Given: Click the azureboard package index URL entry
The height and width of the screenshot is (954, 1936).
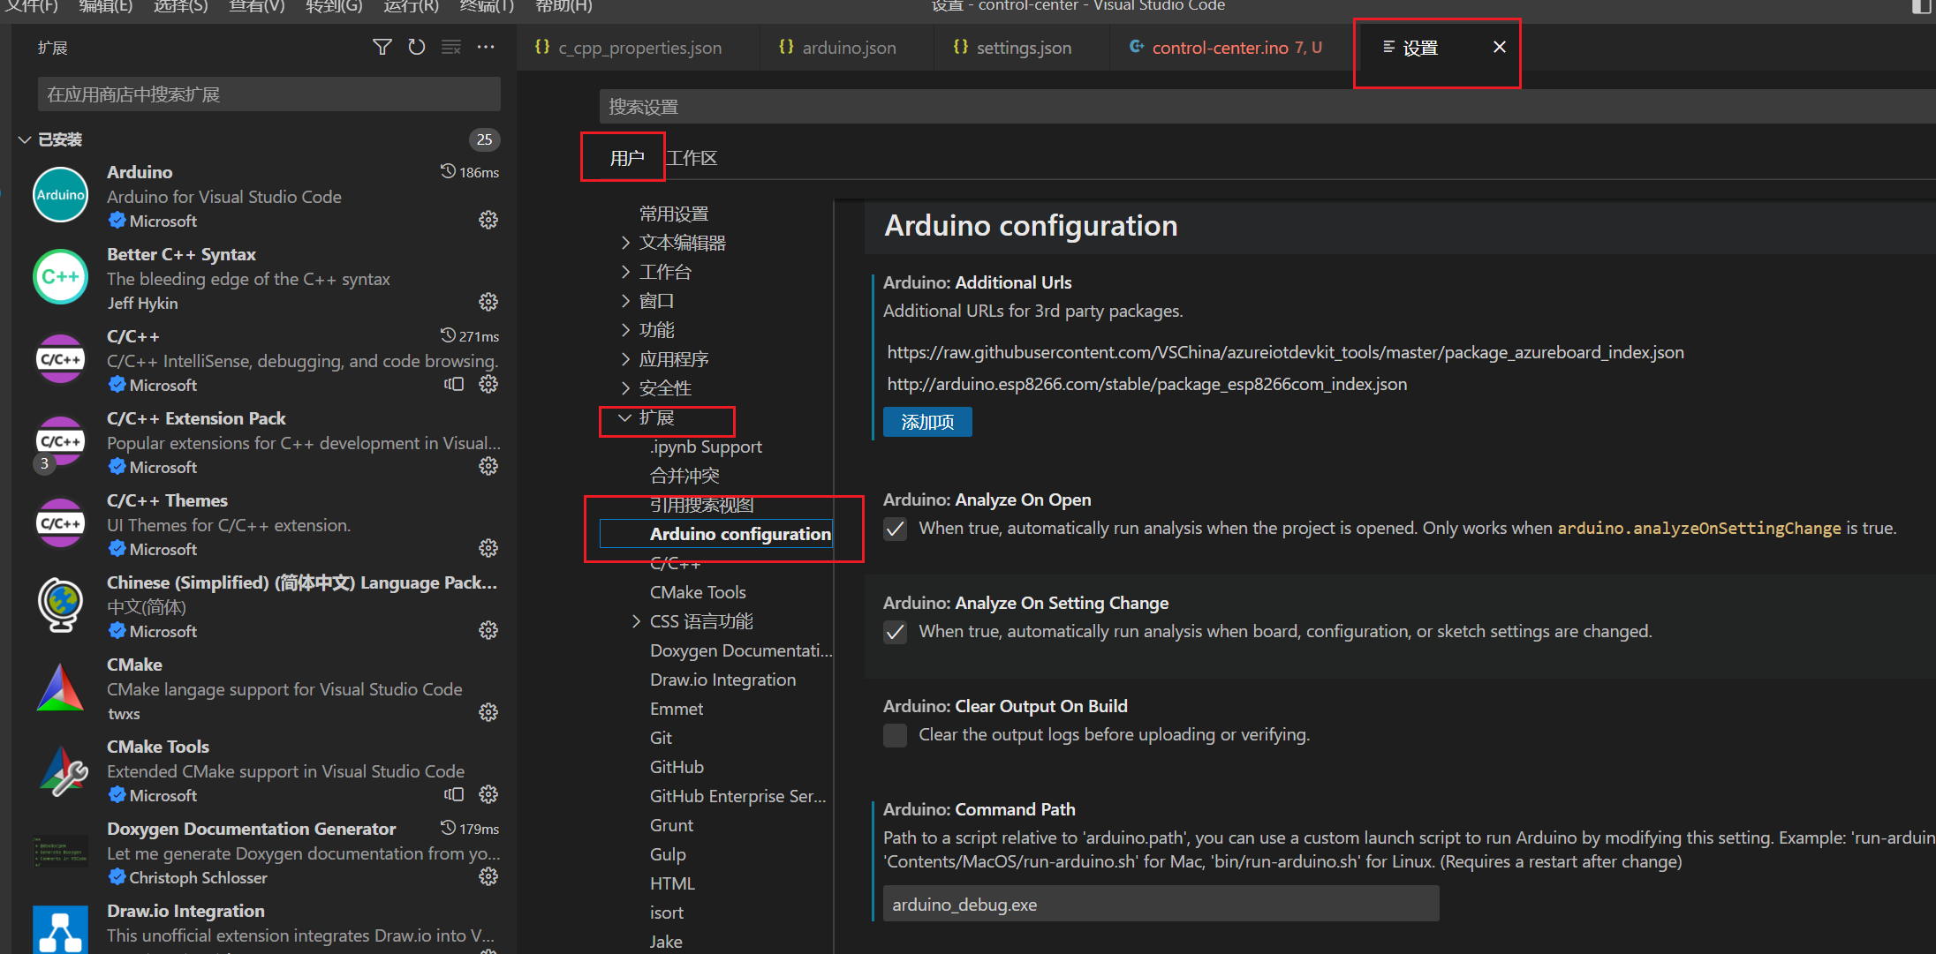Looking at the screenshot, I should tap(1285, 352).
